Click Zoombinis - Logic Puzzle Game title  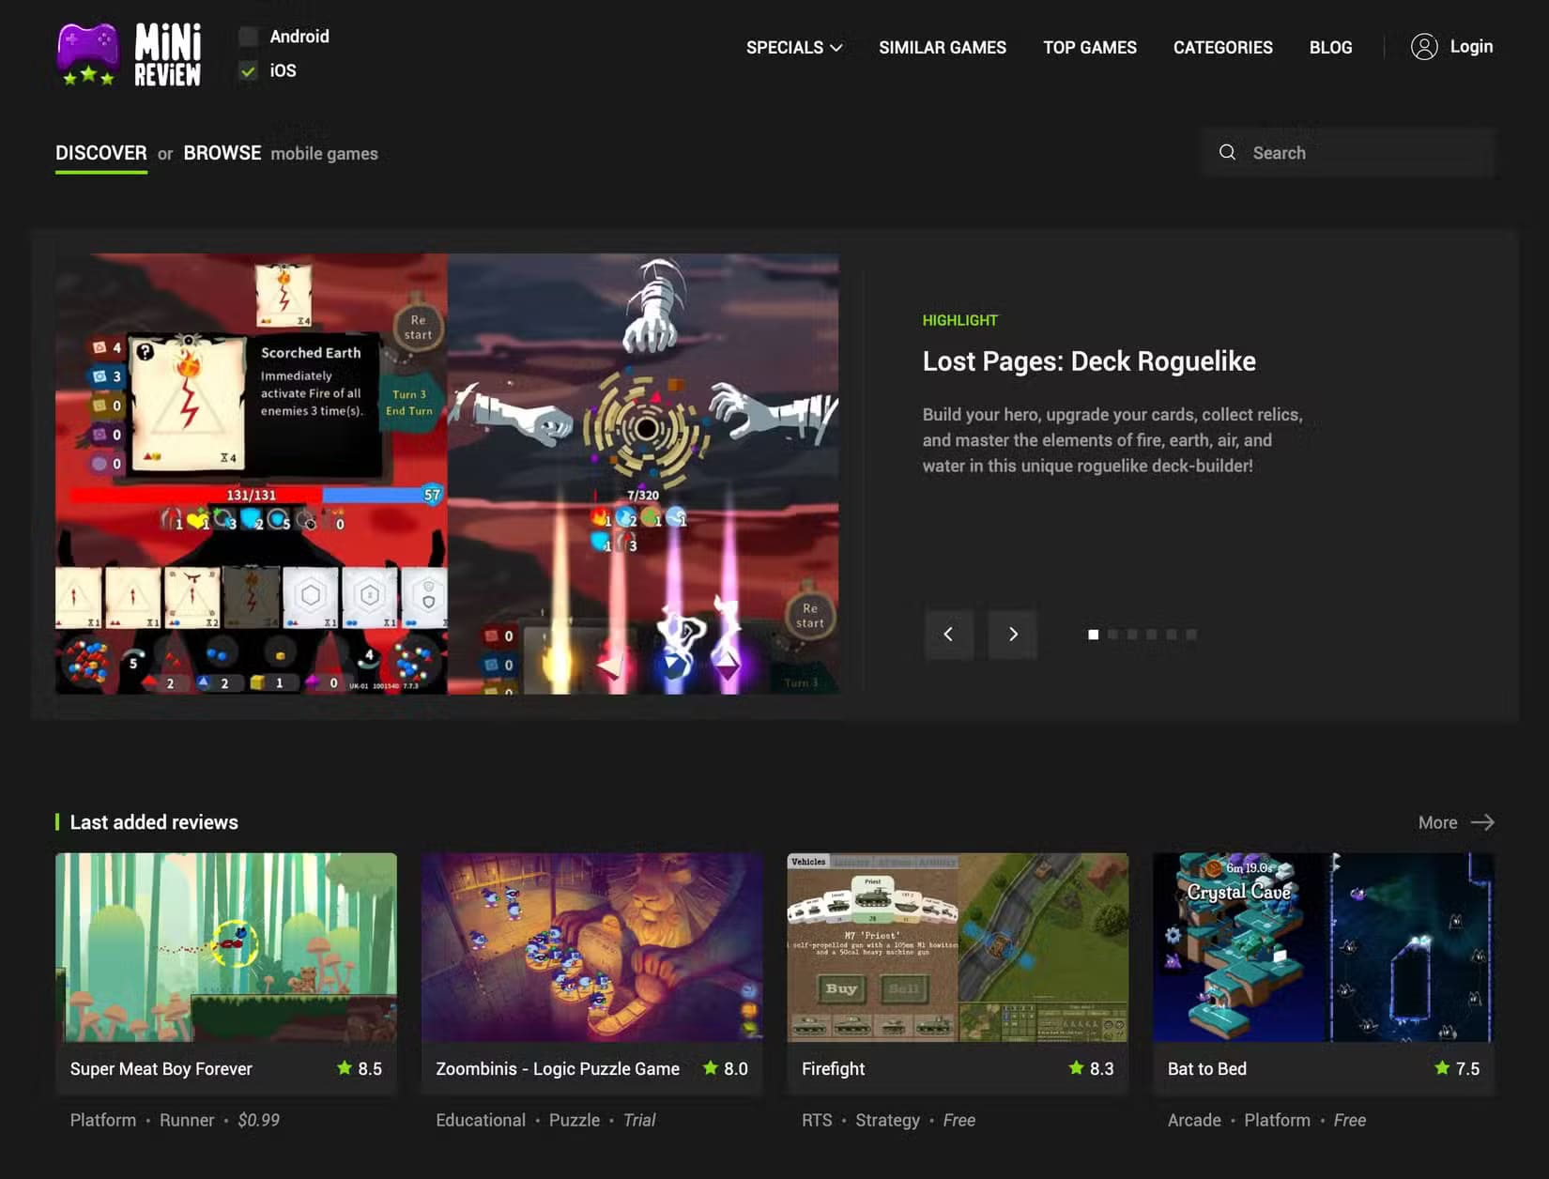tap(558, 1069)
